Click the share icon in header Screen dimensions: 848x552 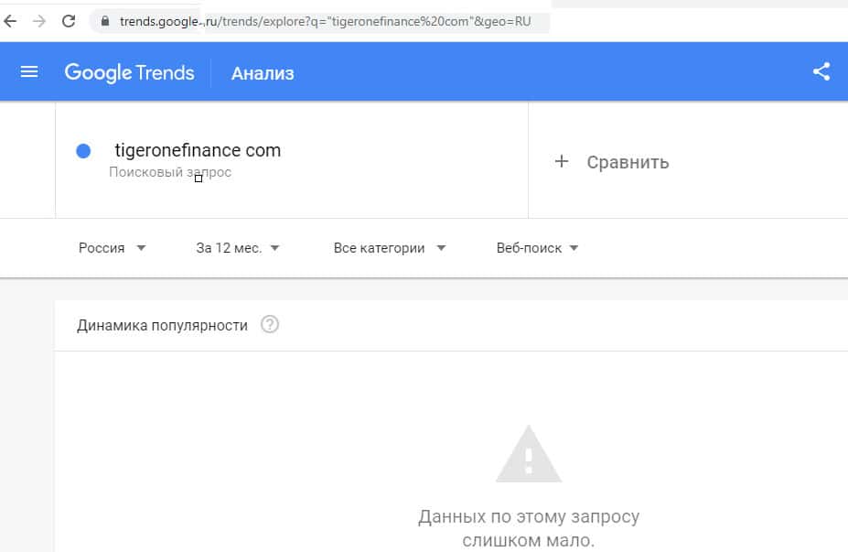pos(821,72)
